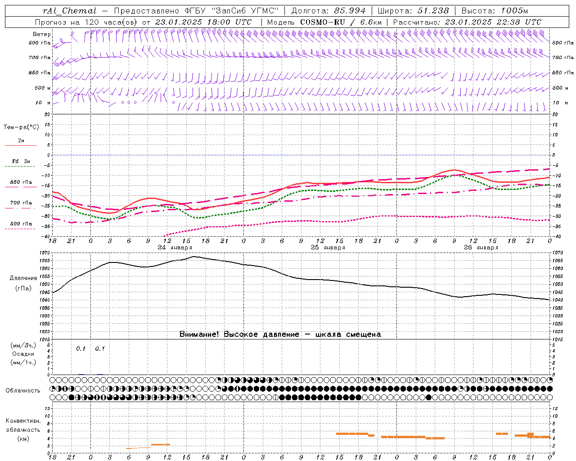Screen dimensions: 576x461
Task: Click the dashed line sample under Td 2м
Action: [x=21, y=167]
